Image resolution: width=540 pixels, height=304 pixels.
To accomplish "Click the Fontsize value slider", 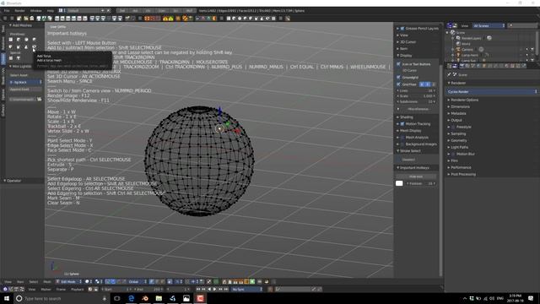I will pyautogui.click(x=420, y=183).
